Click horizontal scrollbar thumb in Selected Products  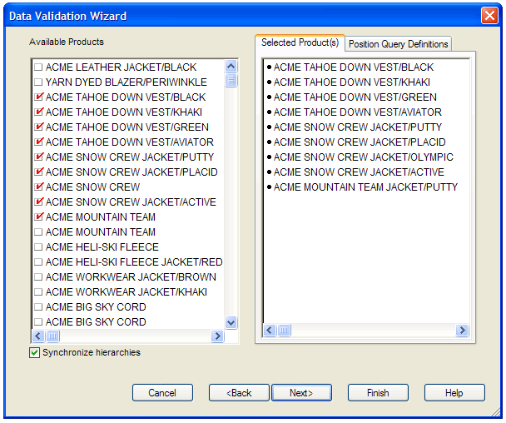tap(284, 330)
